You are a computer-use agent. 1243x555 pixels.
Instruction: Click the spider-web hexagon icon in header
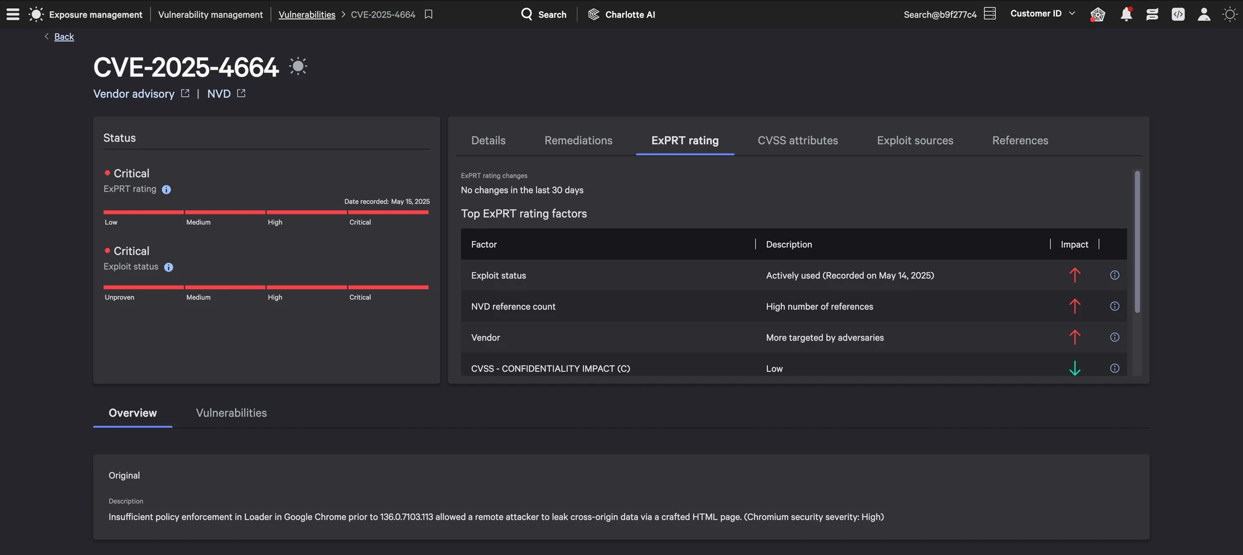click(1098, 14)
